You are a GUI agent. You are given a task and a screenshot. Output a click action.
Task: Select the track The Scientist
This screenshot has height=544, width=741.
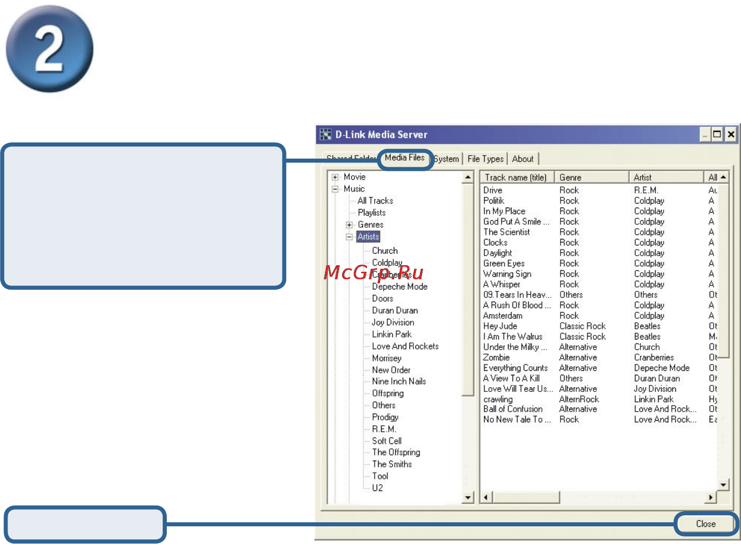click(x=506, y=232)
